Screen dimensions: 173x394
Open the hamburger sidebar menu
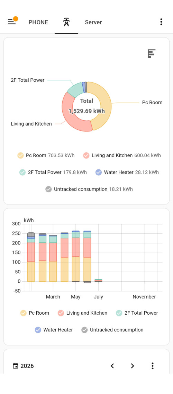click(11, 22)
